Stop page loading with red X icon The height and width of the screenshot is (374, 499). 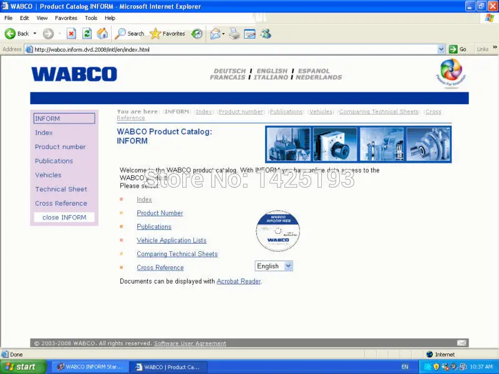71,34
